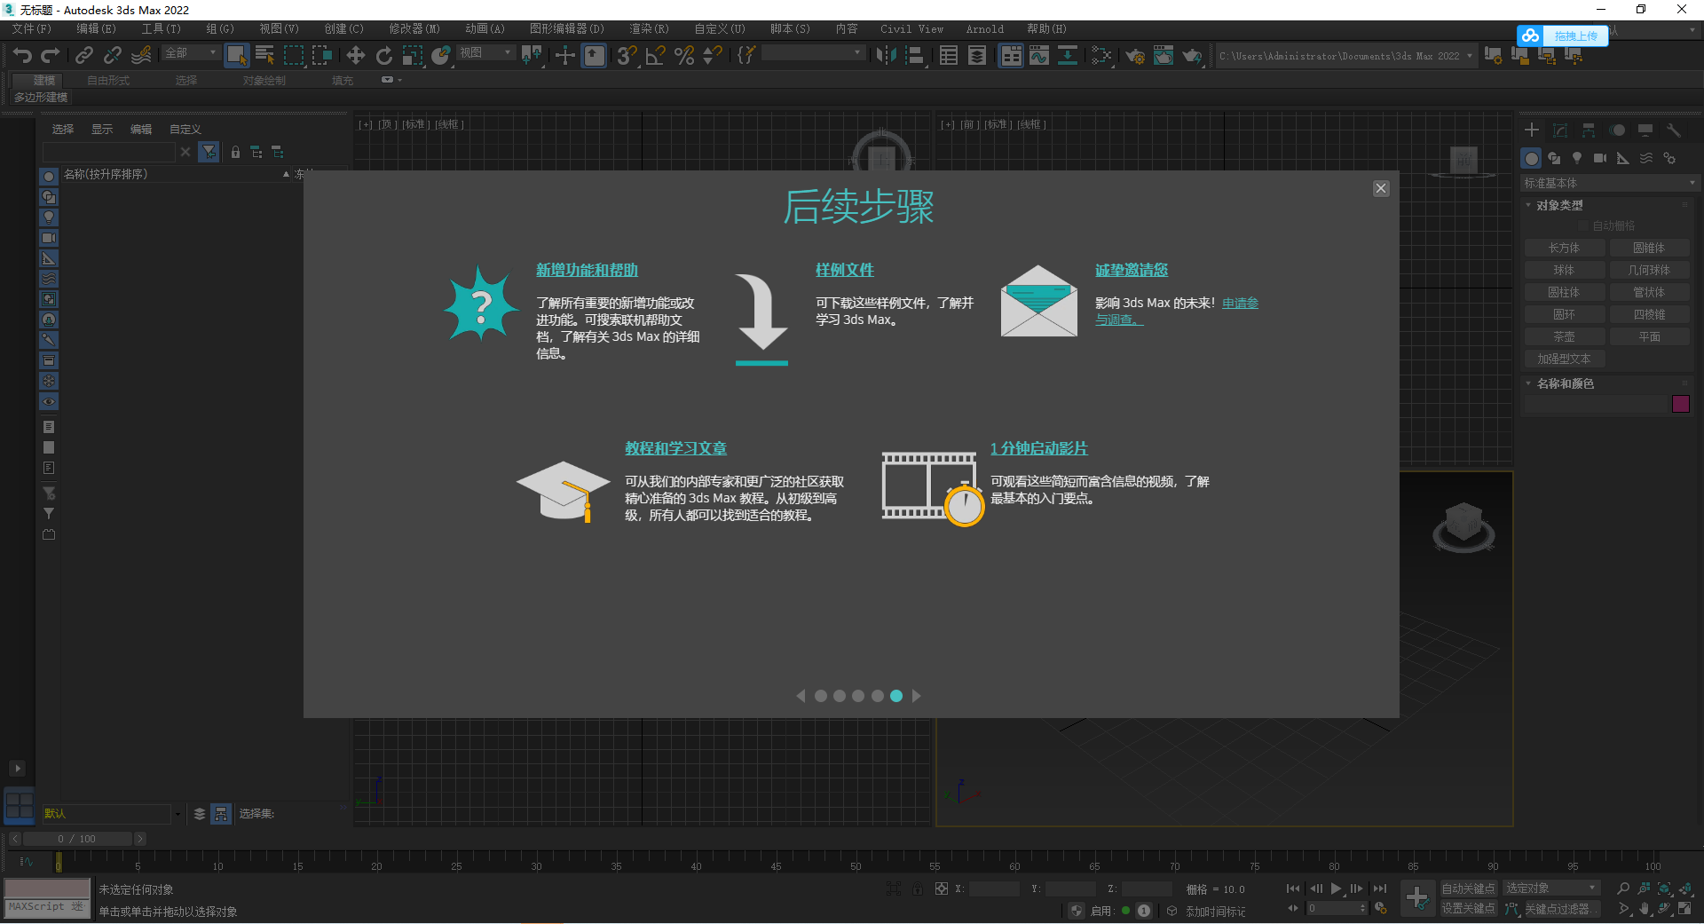Select the Cameras category icon in Create panel
The height and width of the screenshot is (924, 1704).
[x=1600, y=158]
